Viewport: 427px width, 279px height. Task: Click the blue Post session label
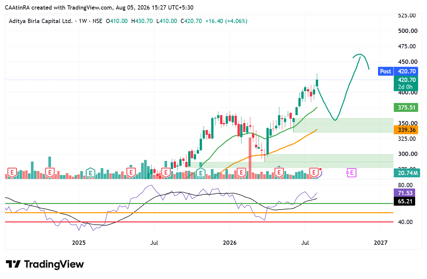point(386,71)
